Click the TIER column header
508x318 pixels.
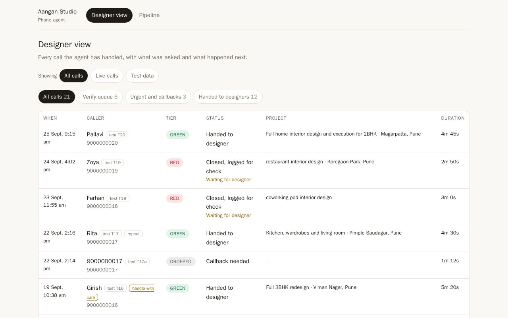pos(171,118)
